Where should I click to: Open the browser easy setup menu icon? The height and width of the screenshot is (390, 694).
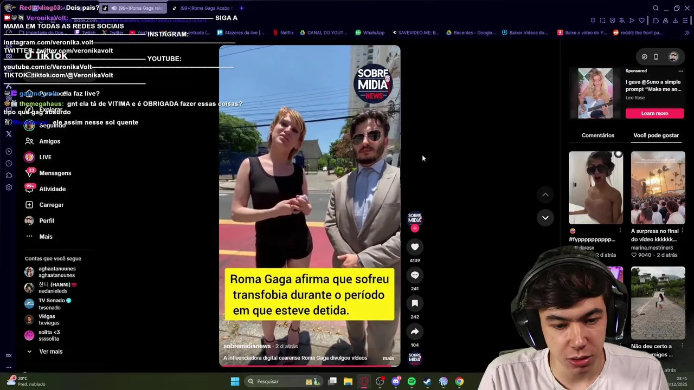pyautogui.click(x=686, y=21)
